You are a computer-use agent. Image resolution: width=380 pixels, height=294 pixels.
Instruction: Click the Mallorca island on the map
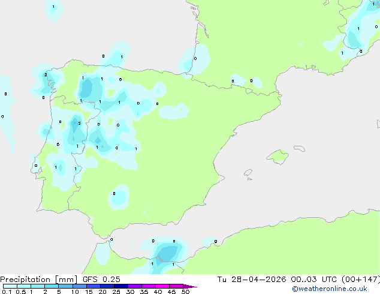[278, 157]
